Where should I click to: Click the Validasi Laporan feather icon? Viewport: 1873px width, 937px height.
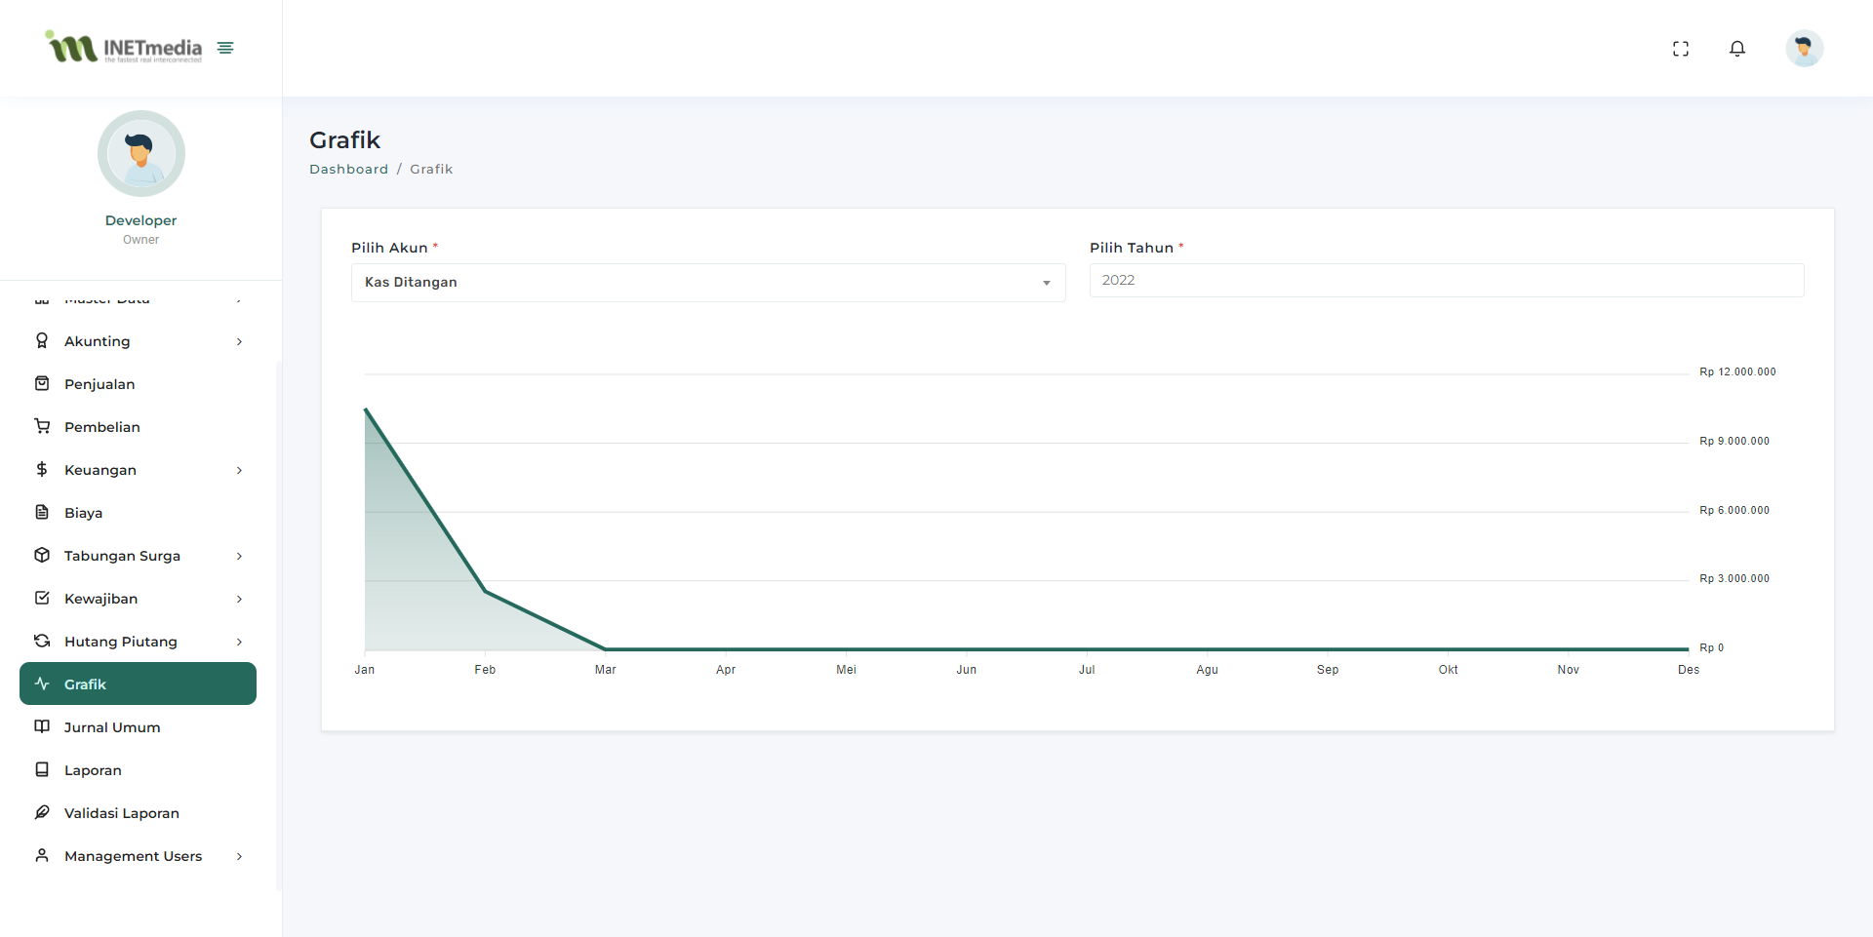pos(42,812)
